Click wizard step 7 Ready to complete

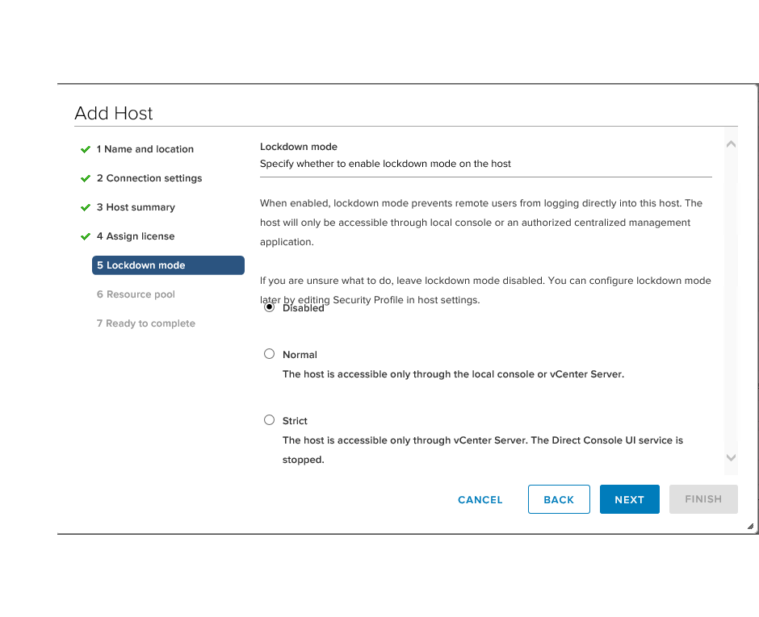pyautogui.click(x=146, y=323)
